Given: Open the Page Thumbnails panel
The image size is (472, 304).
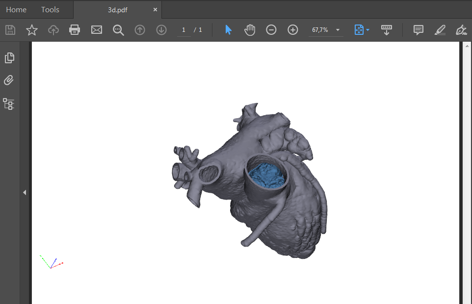Looking at the screenshot, I should [x=9, y=57].
